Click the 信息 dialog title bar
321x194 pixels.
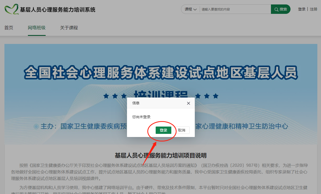[x=156, y=103]
